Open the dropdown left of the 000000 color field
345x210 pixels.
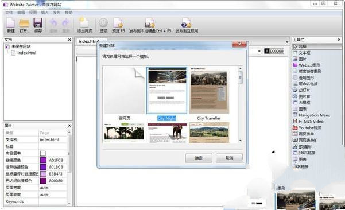tap(259, 51)
